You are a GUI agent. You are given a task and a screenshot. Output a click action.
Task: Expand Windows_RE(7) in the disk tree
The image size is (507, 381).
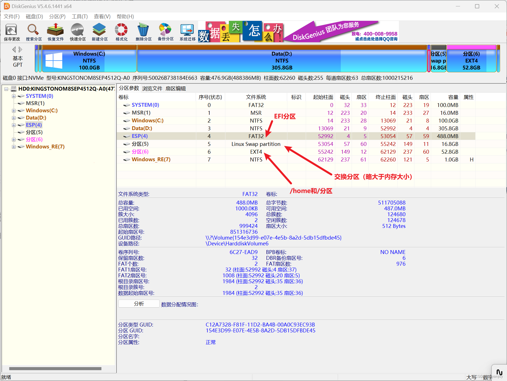pos(13,147)
